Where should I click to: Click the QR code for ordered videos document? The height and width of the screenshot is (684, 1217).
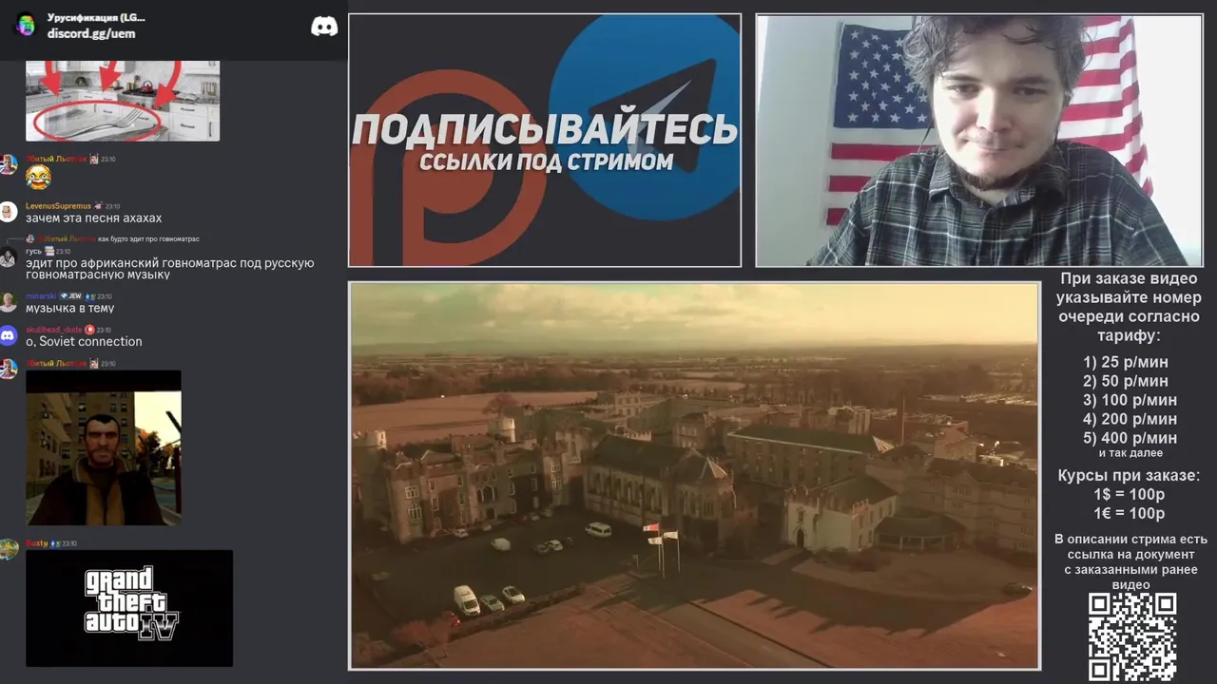[x=1132, y=636]
